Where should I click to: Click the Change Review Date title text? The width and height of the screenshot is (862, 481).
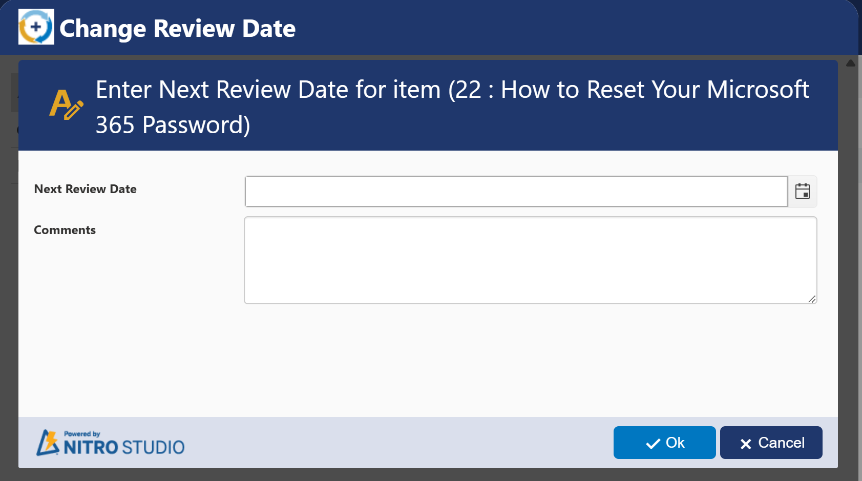177,28
